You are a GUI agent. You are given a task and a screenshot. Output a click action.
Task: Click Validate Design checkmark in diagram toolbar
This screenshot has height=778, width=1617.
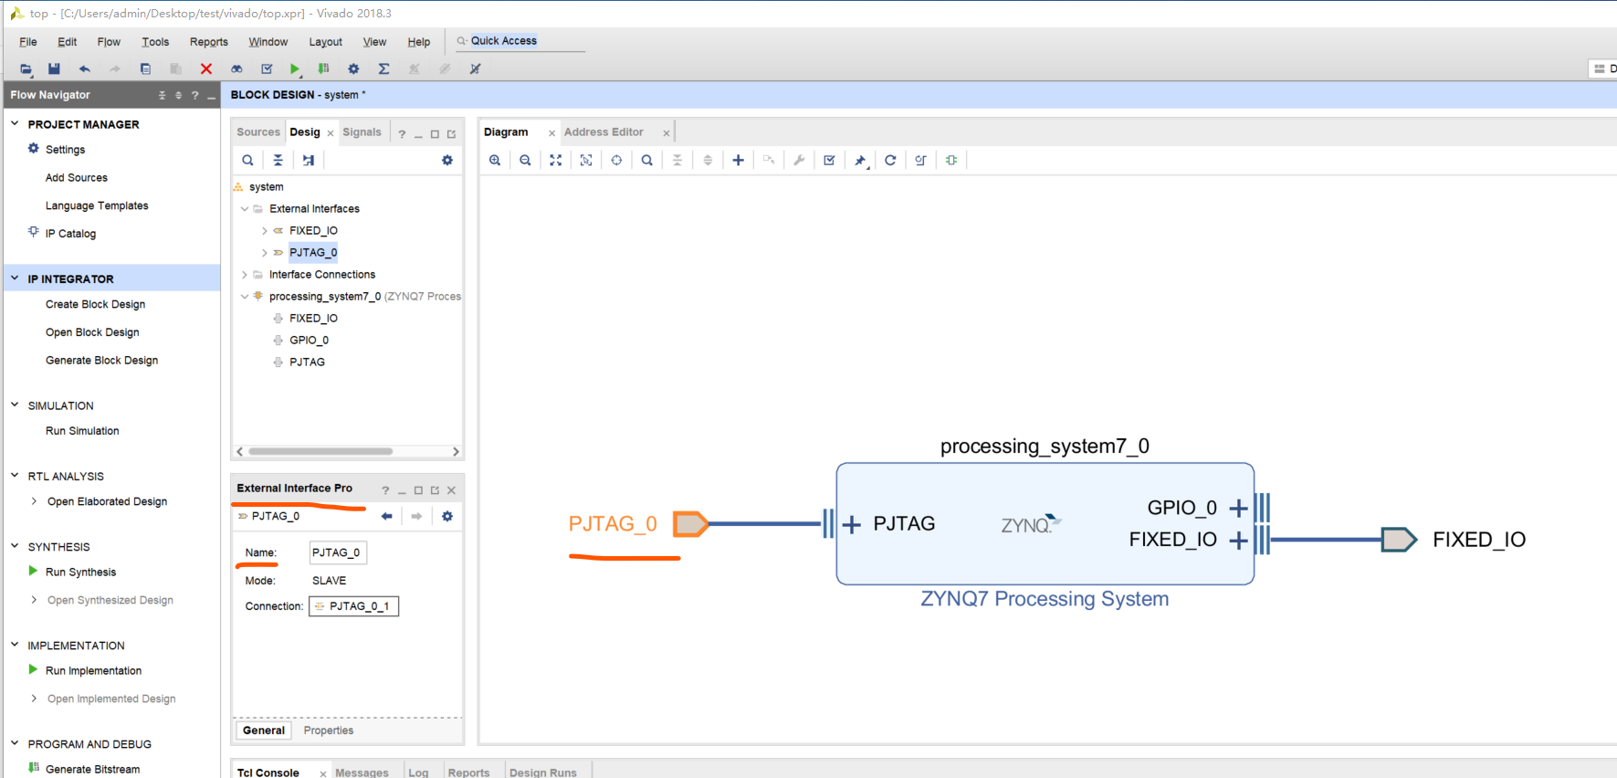[829, 161]
